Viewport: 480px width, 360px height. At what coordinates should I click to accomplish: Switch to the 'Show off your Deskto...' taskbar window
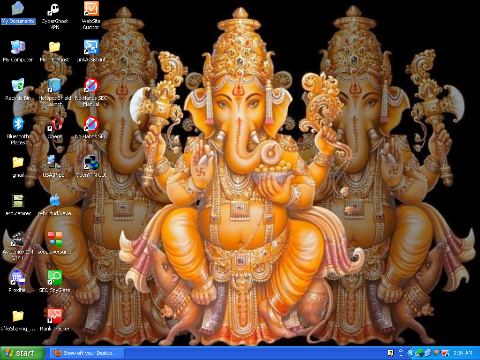(x=87, y=353)
